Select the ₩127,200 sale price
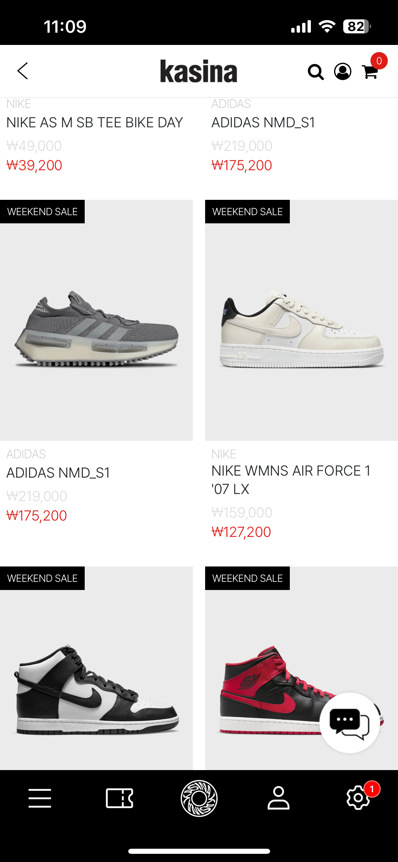 [241, 532]
